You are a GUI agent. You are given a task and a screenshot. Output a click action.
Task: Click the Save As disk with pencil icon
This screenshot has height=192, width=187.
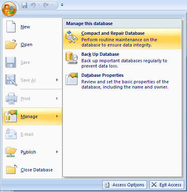click(11, 80)
